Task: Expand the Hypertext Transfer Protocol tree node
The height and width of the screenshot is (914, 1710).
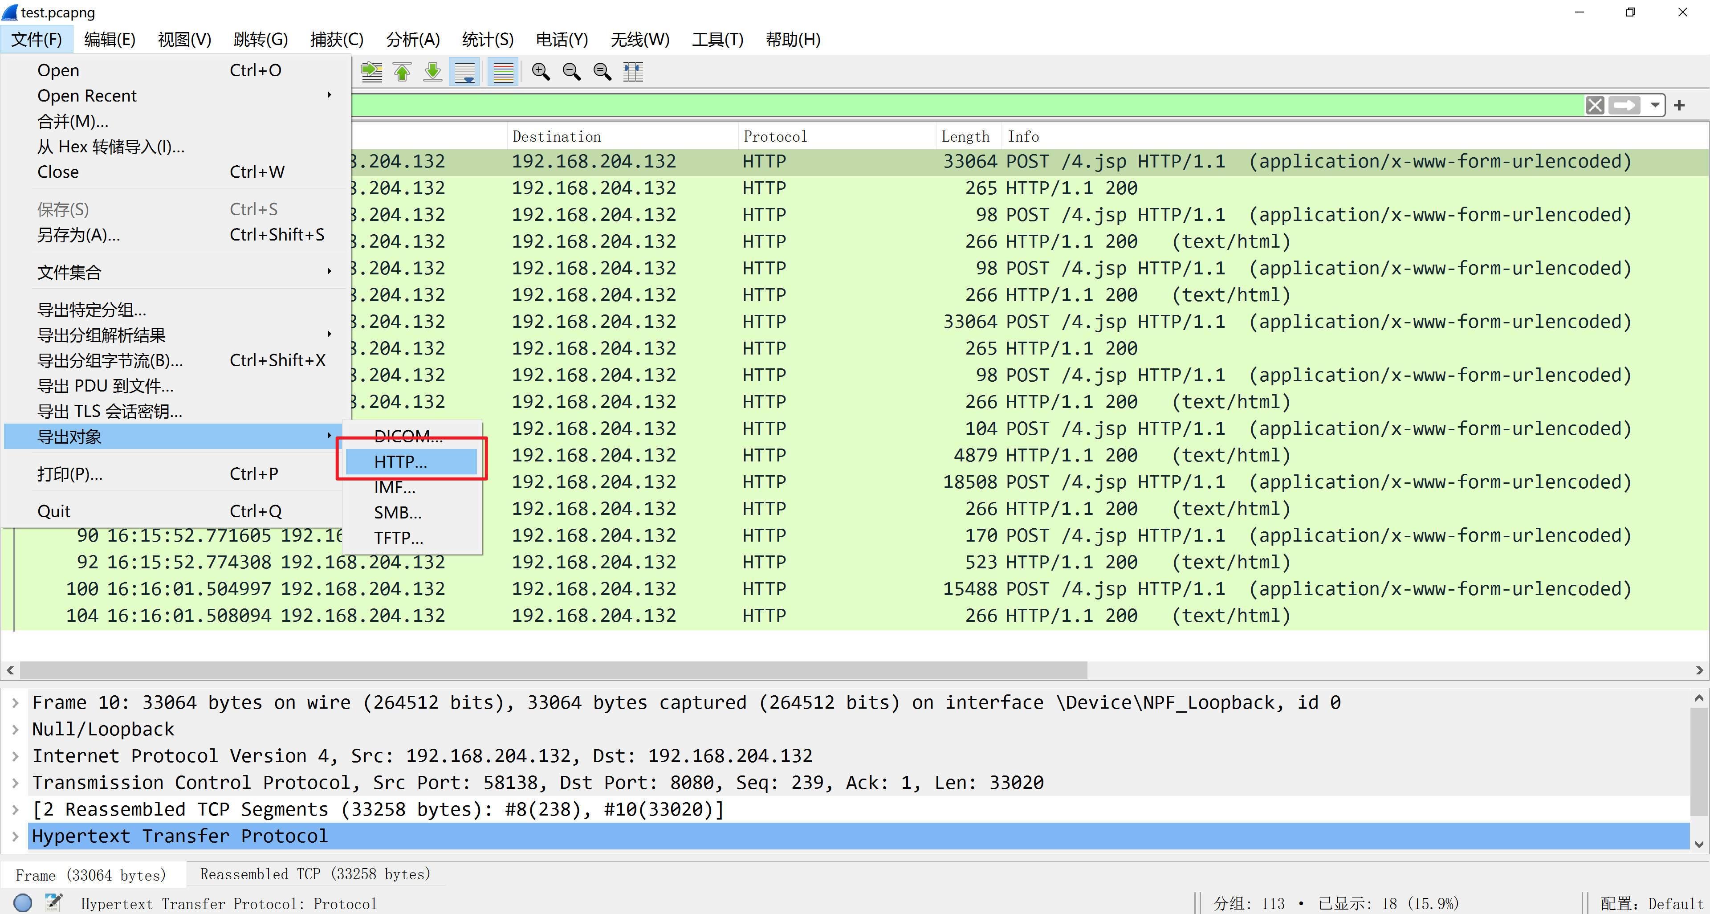Action: [x=15, y=836]
